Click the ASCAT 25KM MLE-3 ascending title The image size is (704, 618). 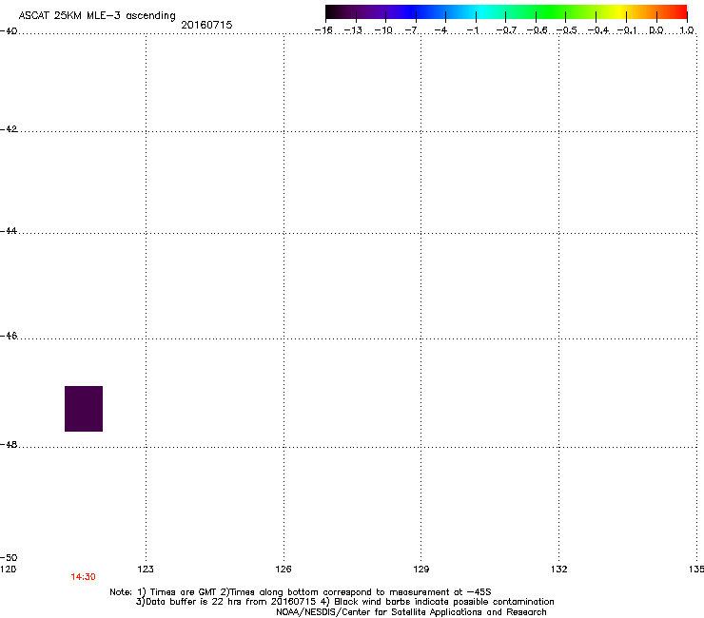pos(97,16)
